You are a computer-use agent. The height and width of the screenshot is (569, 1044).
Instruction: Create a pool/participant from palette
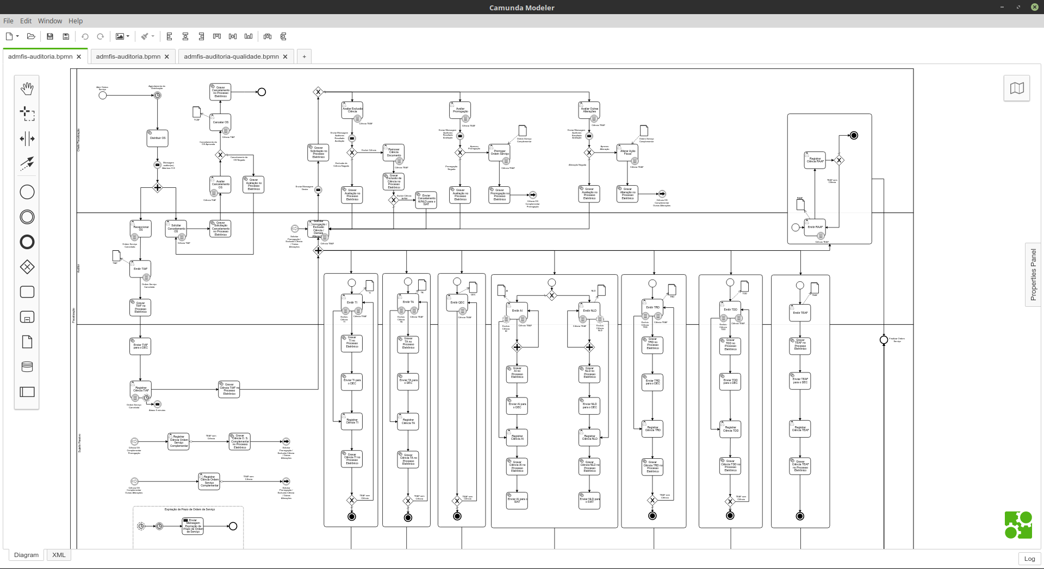[27, 392]
